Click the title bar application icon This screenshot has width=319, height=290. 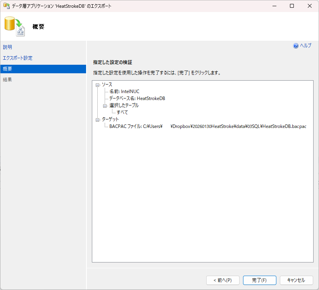pos(6,6)
